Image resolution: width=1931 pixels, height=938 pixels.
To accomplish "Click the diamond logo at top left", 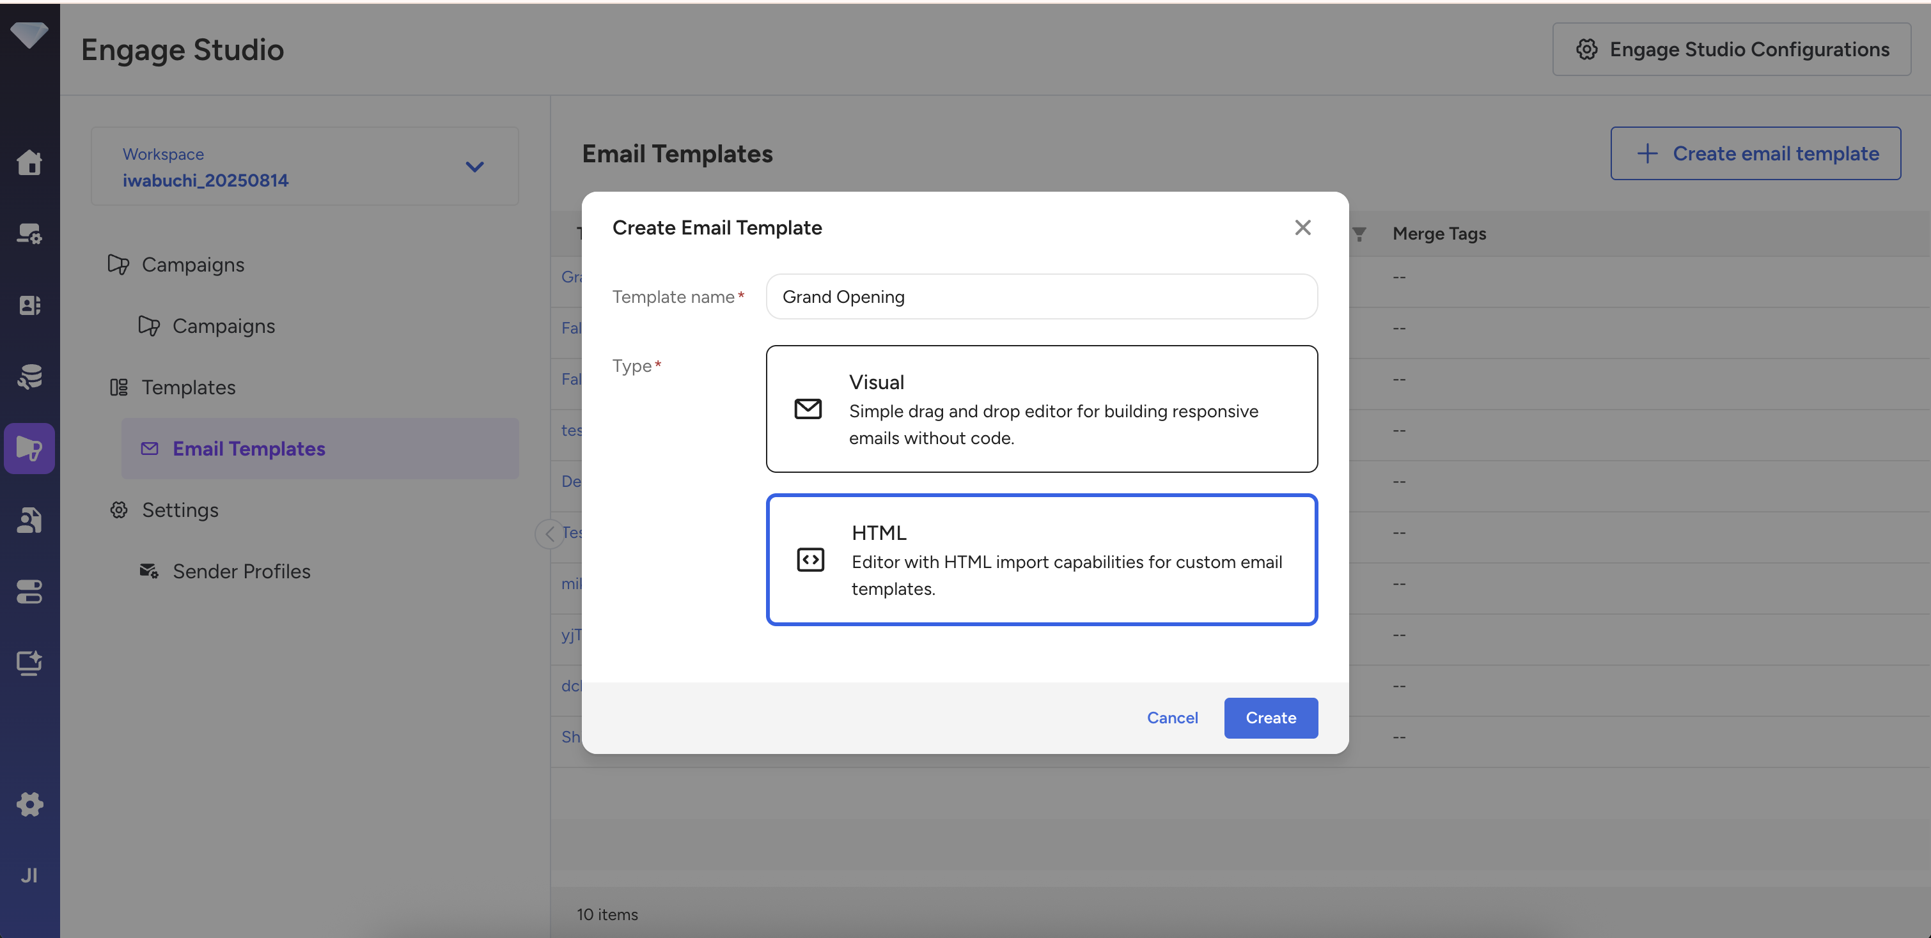I will pyautogui.click(x=29, y=34).
